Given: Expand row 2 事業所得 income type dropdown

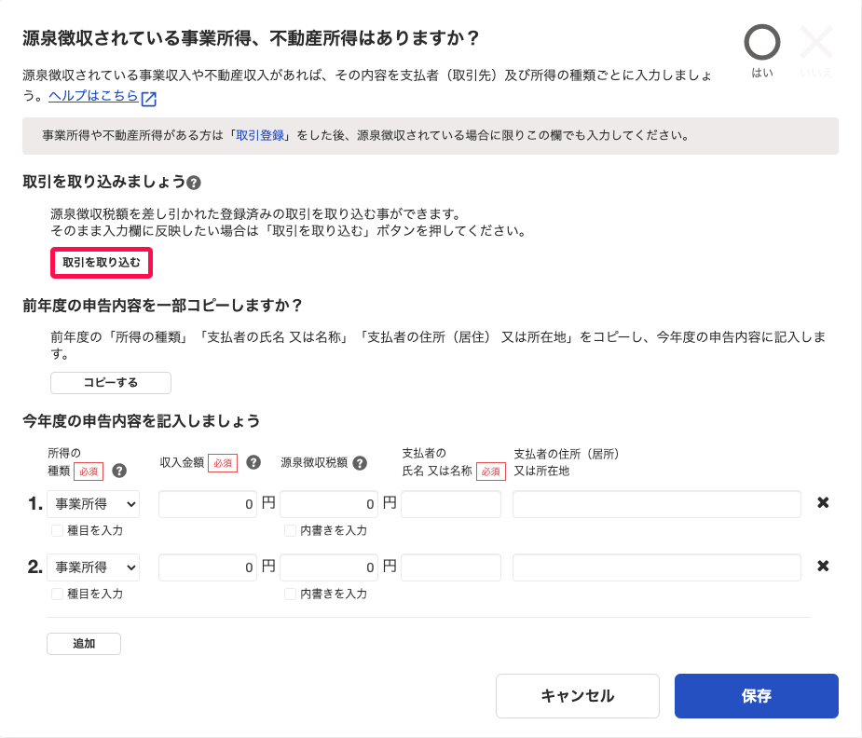Looking at the screenshot, I should coord(93,567).
